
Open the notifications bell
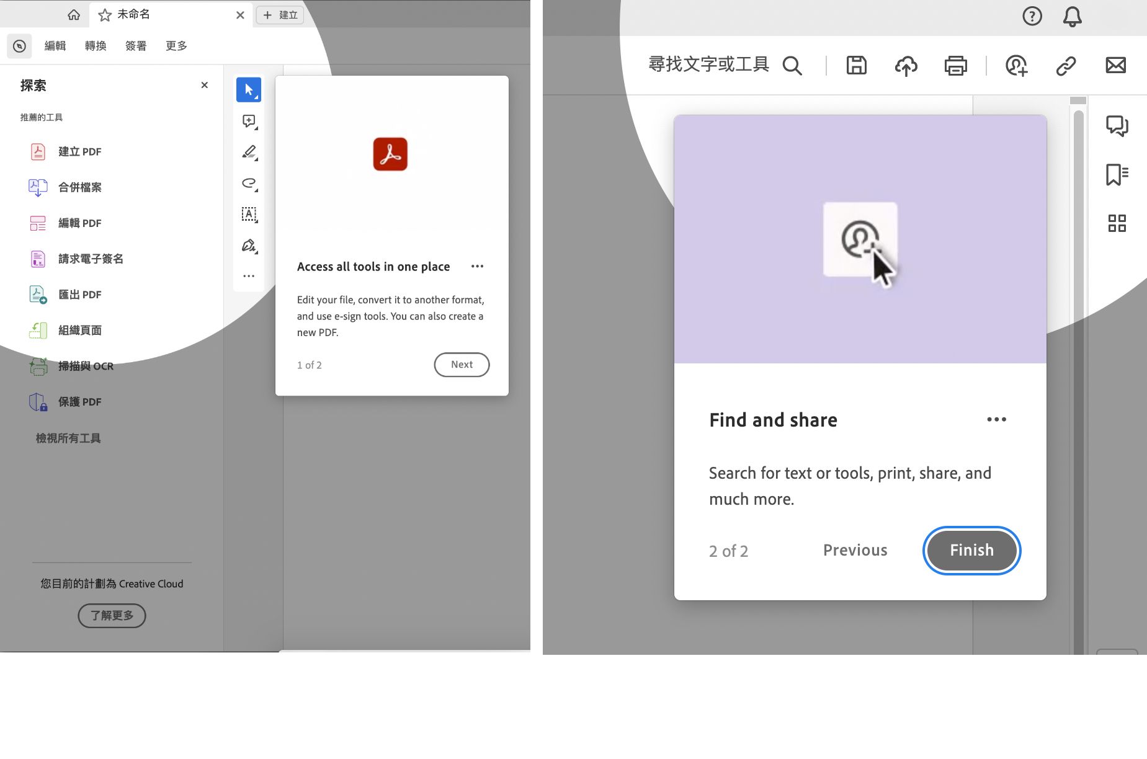coord(1073,16)
